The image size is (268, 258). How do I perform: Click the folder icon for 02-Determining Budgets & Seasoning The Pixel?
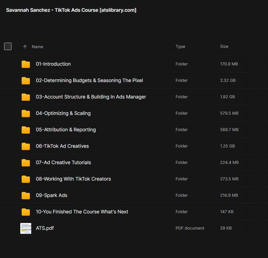(26, 80)
